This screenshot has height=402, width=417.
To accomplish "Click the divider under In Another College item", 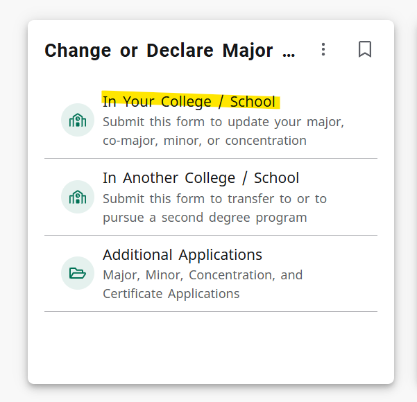I will (x=211, y=236).
